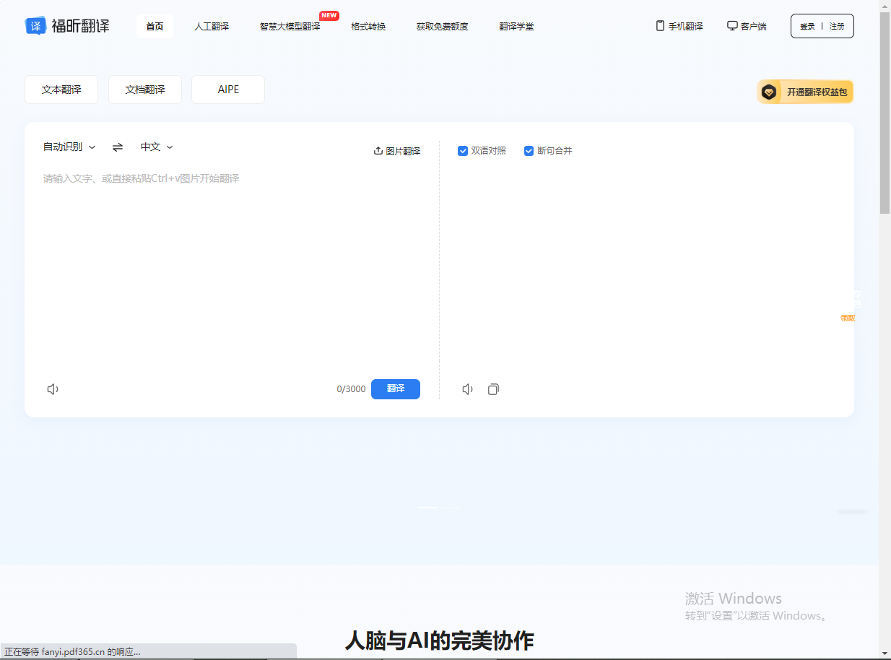Image resolution: width=891 pixels, height=660 pixels.
Task: Click 登录 link
Action: click(807, 26)
